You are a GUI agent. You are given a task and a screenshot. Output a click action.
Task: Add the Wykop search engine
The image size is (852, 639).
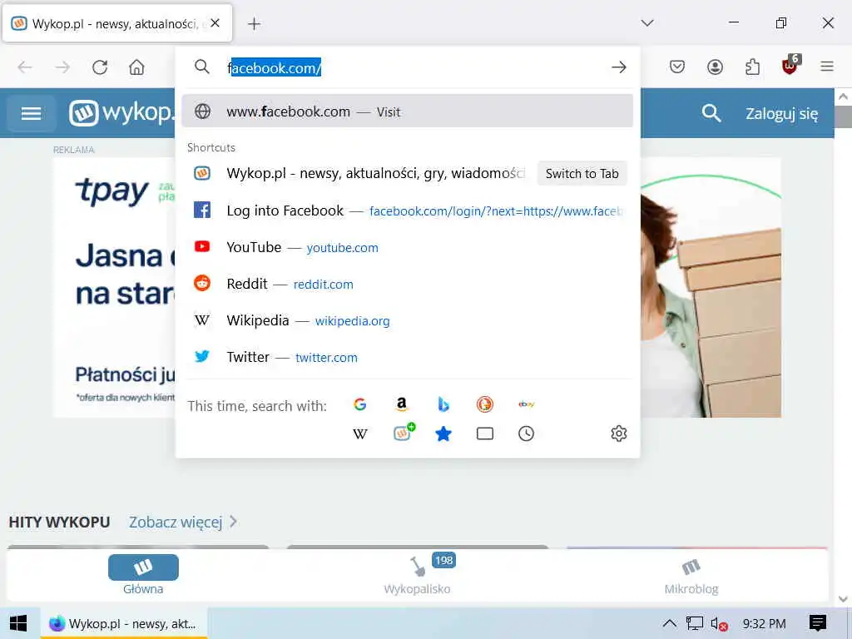(x=404, y=433)
